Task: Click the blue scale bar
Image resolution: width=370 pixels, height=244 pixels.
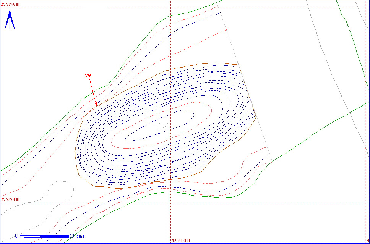Action: click(44, 236)
